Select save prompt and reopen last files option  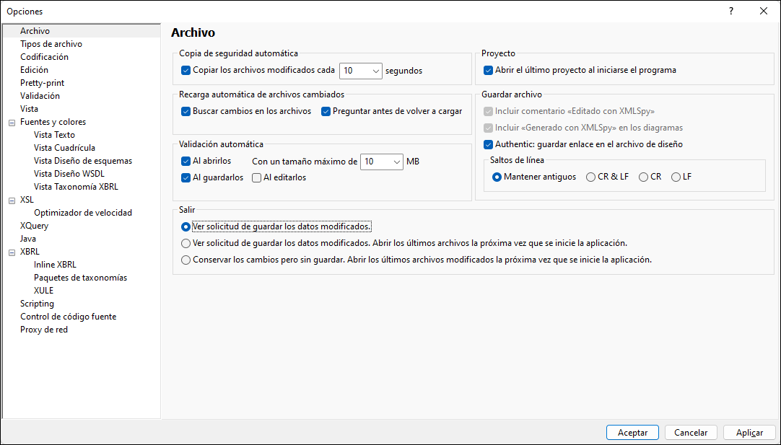click(186, 243)
